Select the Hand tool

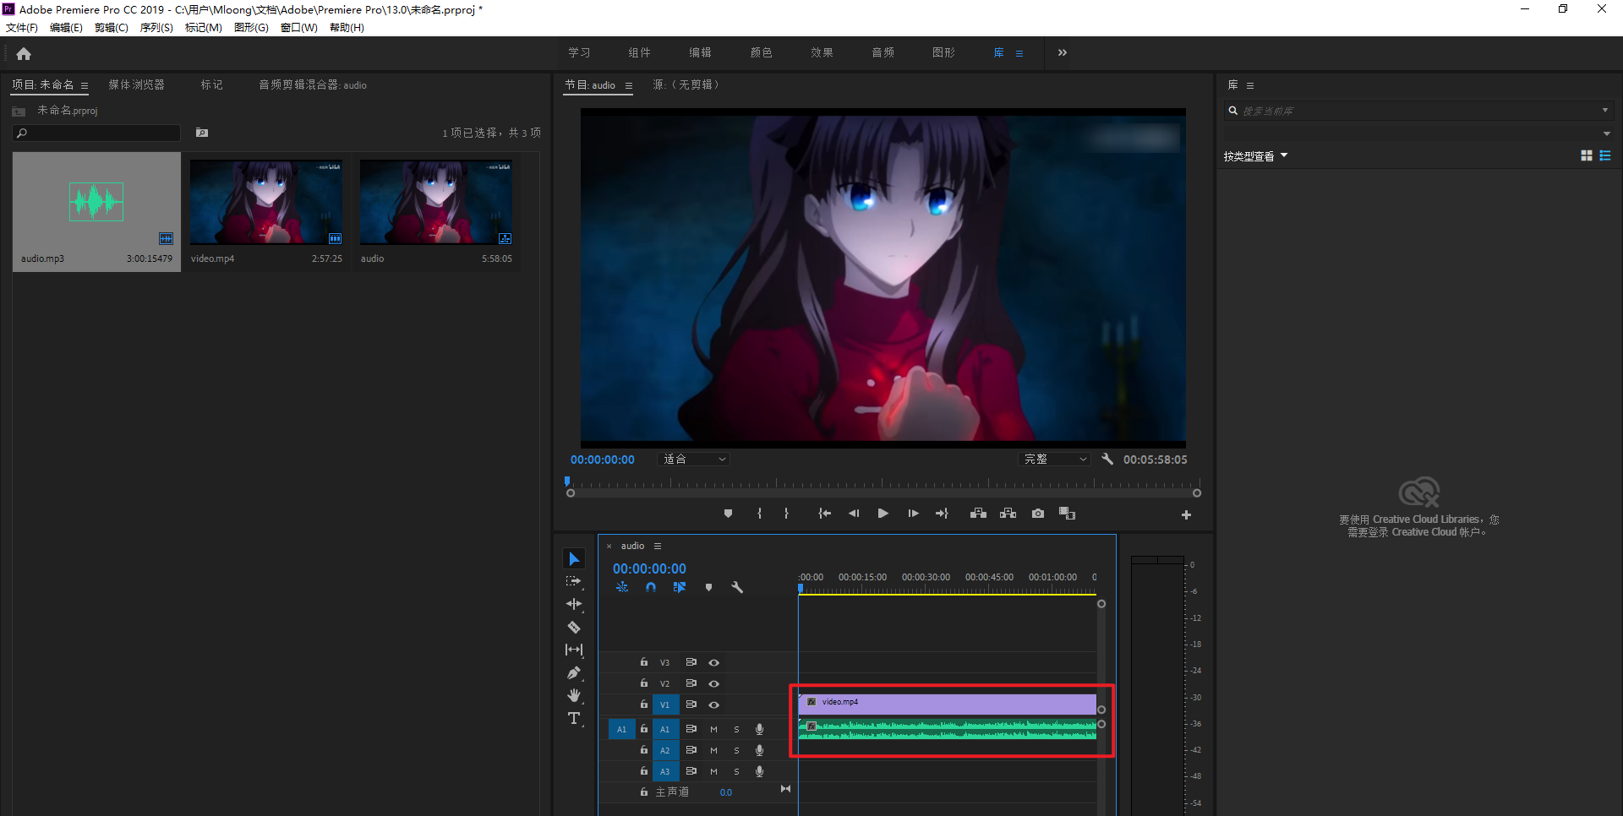(x=574, y=695)
